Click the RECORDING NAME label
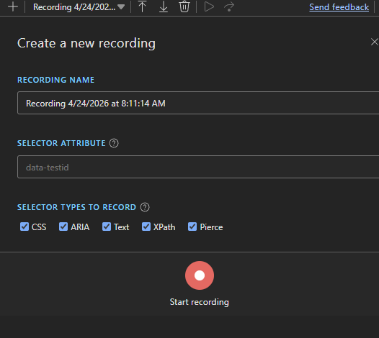This screenshot has height=338, width=379. 55,80
